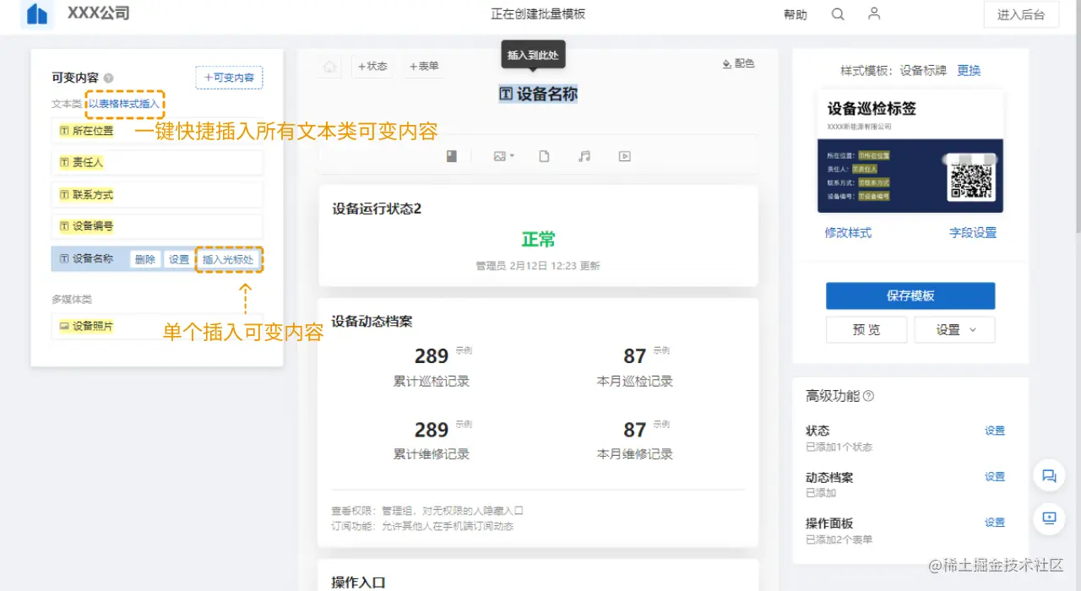This screenshot has height=591, width=1081.
Task: Add new variable via +可变内容
Action: 229,78
